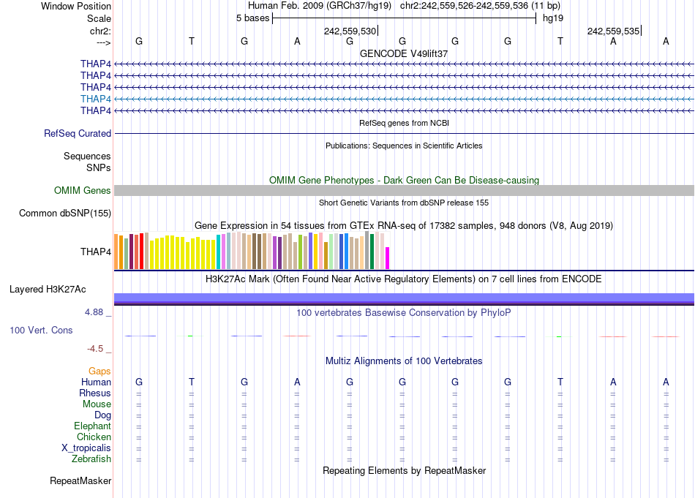The width and height of the screenshot is (695, 498).
Task: Open the light blue THAP4 transcript label
Action: (x=96, y=99)
